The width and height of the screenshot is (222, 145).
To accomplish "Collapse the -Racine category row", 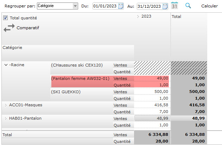I will [x=6, y=65].
